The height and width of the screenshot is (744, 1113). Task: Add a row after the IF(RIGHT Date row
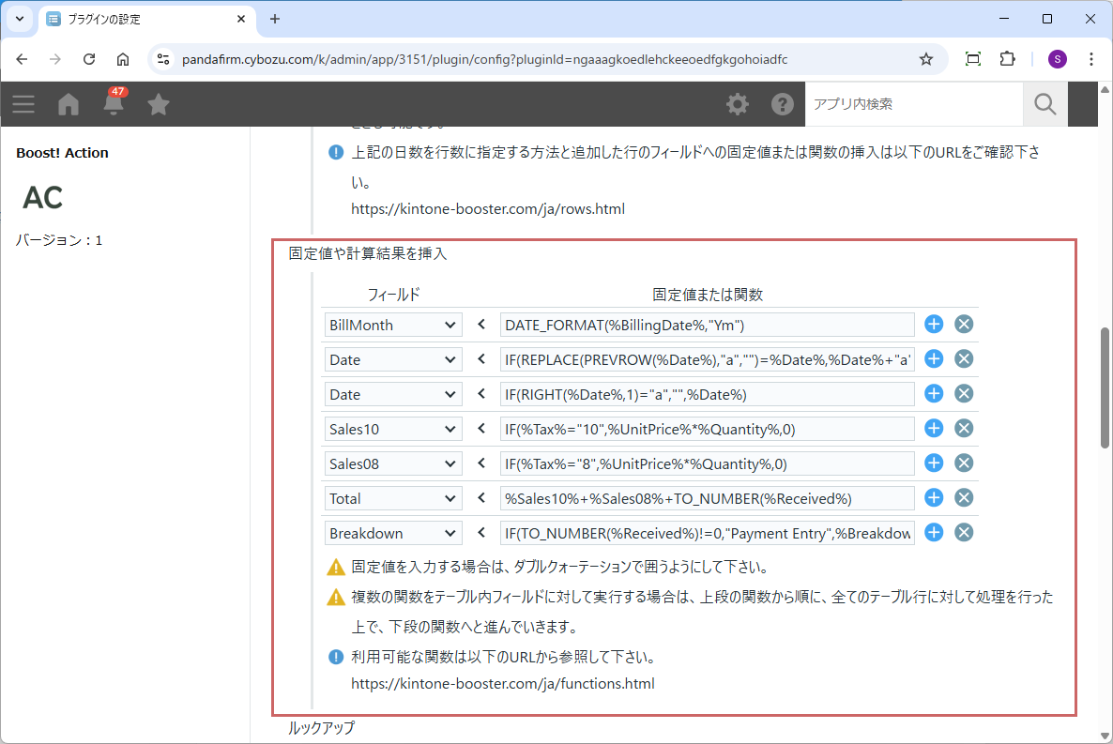pyautogui.click(x=934, y=394)
